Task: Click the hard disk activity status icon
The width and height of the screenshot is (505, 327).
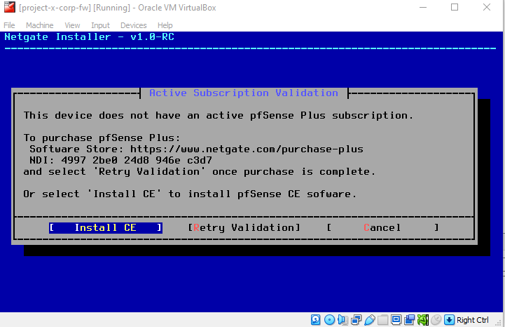Action: [317, 320]
